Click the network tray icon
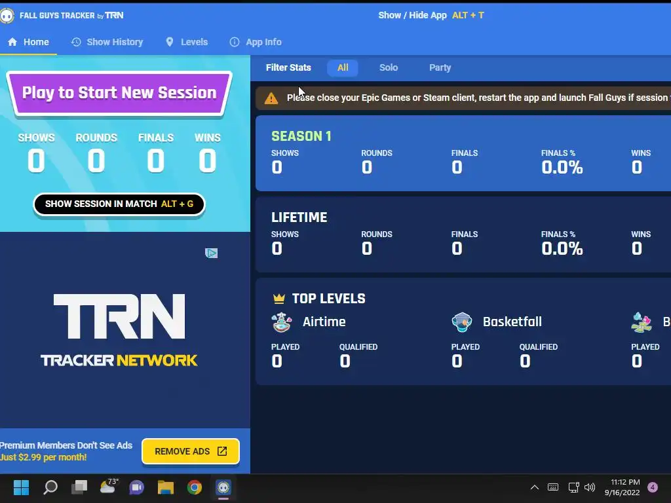 pos(573,487)
